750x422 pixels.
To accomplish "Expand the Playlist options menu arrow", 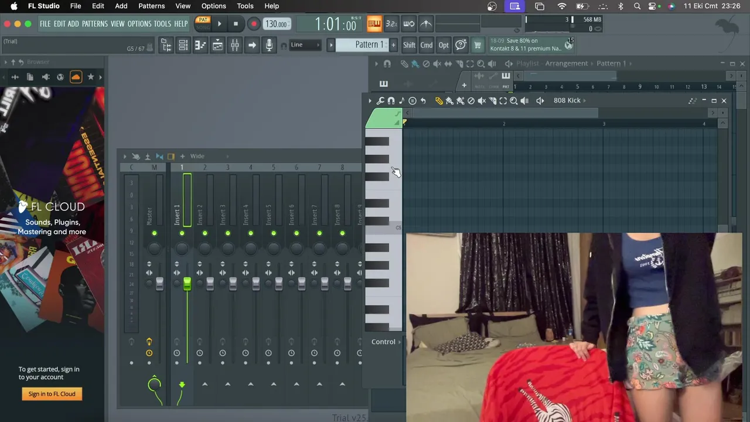I will [x=376, y=63].
